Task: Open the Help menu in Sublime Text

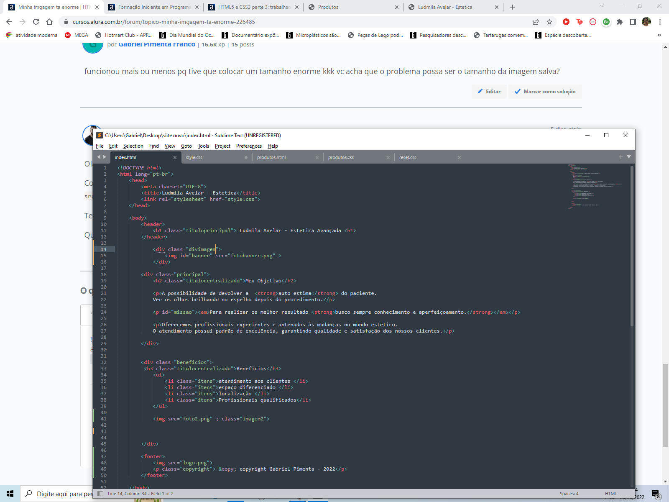Action: tap(273, 146)
